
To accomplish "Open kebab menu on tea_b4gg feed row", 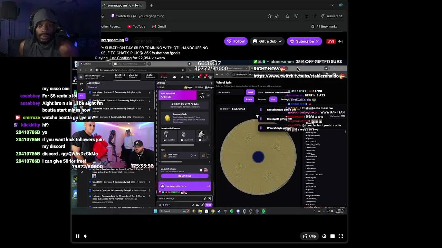I will (149, 93).
